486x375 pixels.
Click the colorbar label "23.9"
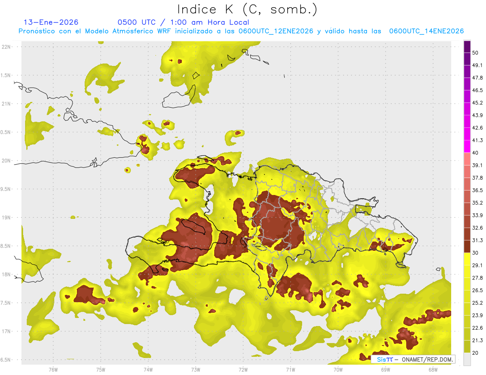(x=477, y=315)
